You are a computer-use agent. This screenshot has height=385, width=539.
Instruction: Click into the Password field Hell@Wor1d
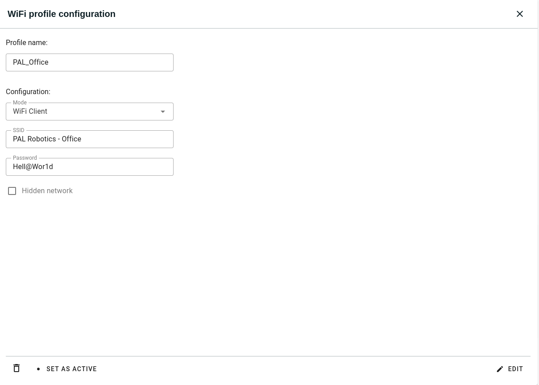pyautogui.click(x=89, y=167)
